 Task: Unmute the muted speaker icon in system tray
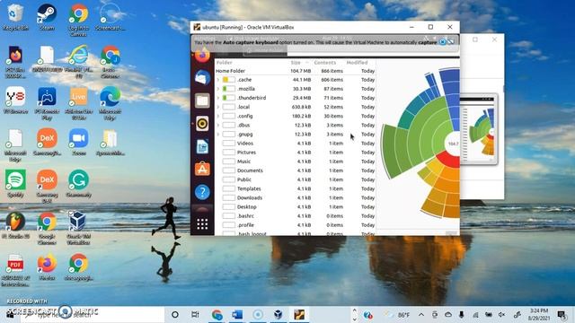[502, 315]
